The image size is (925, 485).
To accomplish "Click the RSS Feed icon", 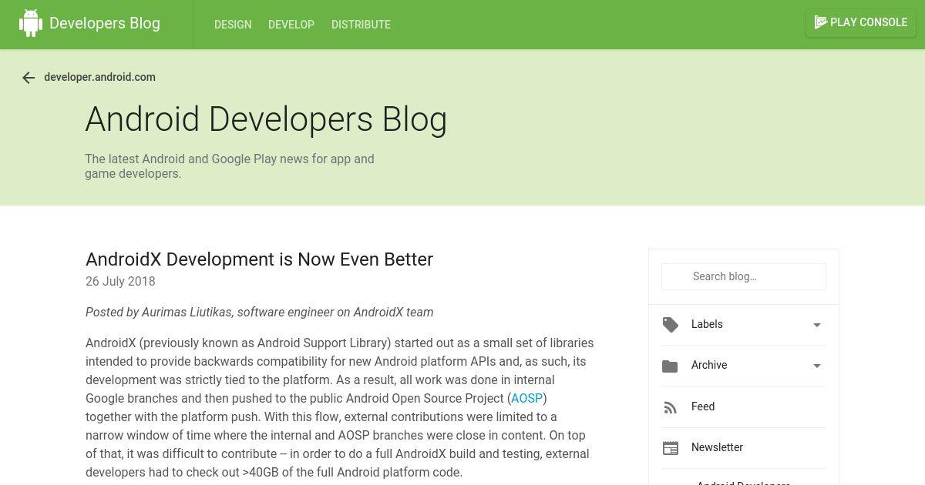I will click(x=671, y=407).
